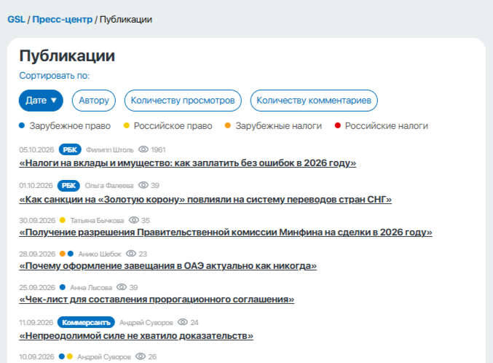
Task: Sort publications by Автору
Action: tap(94, 101)
